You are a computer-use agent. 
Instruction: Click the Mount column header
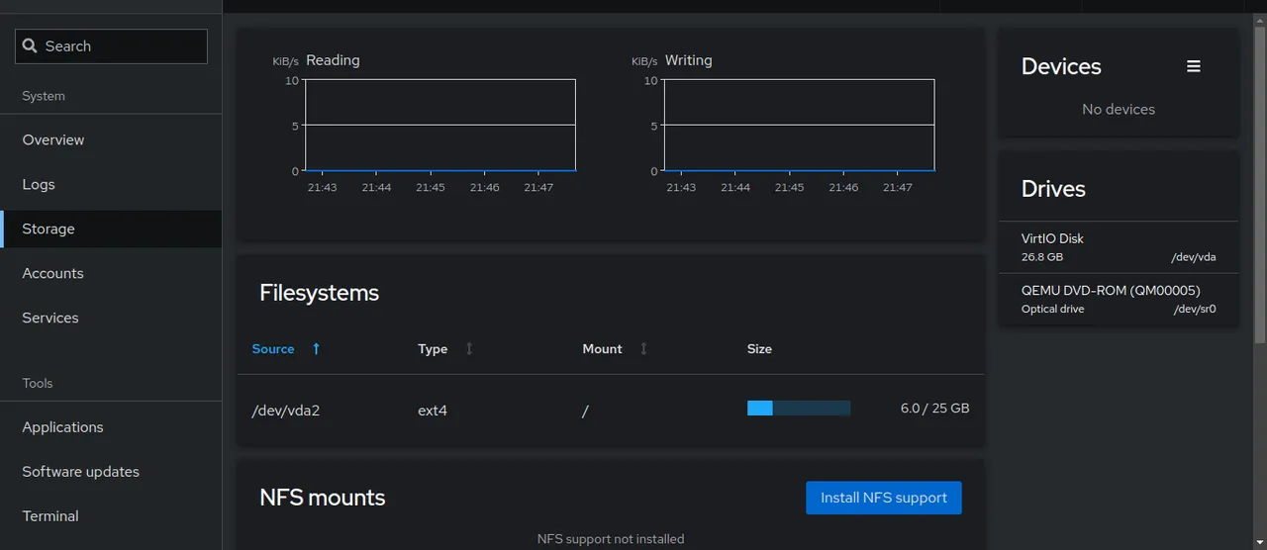(x=602, y=349)
